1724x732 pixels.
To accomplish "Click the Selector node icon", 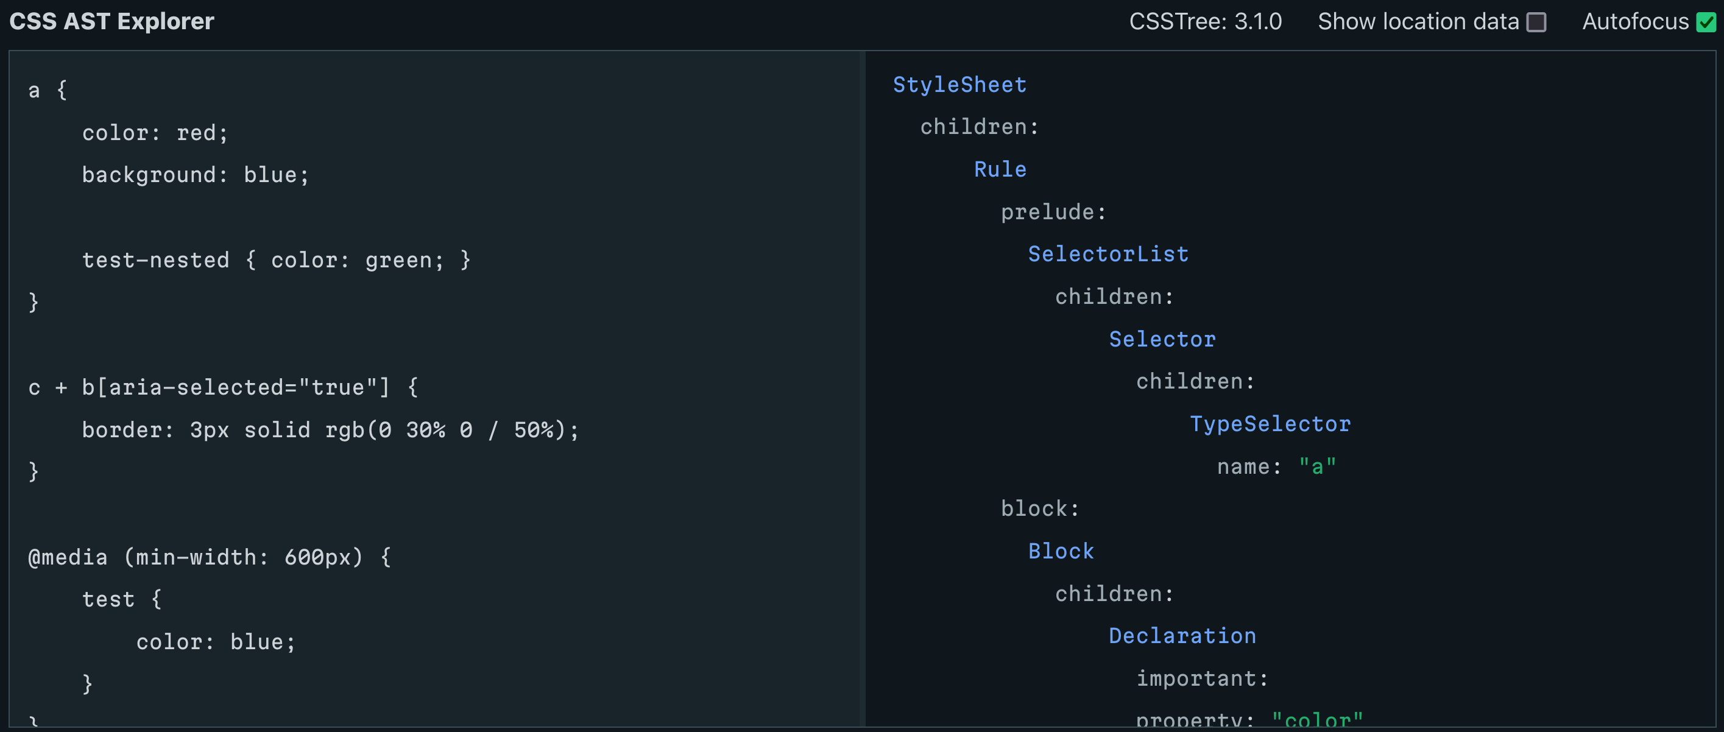I will click(x=1162, y=337).
